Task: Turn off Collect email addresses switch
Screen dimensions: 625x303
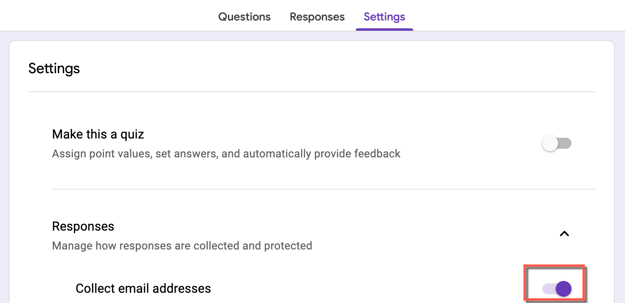Action: point(557,289)
